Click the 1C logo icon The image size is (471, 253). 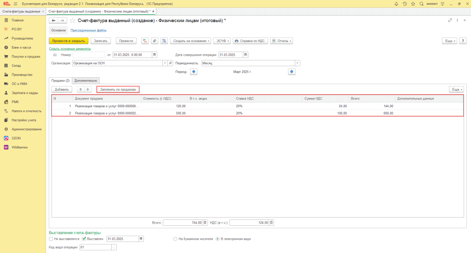[x=6, y=4]
